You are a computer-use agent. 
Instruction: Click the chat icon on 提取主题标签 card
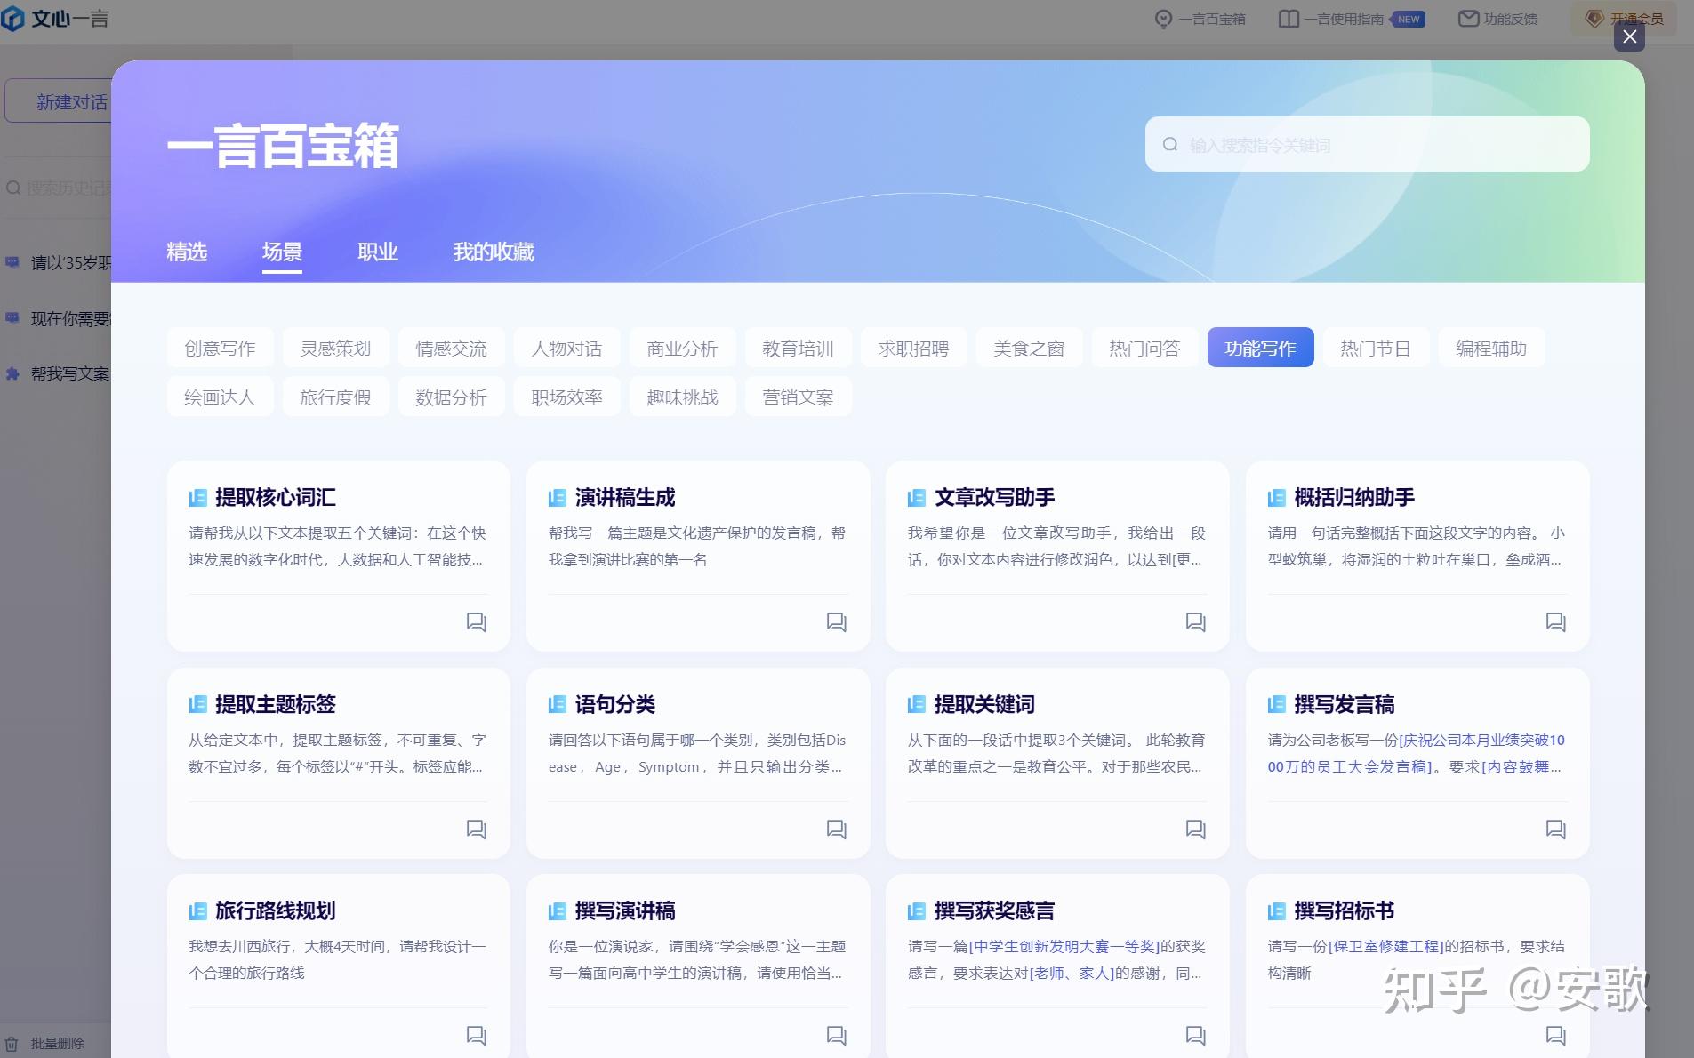(x=477, y=830)
